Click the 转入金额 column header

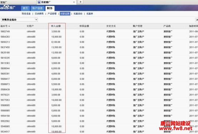click(56, 26)
